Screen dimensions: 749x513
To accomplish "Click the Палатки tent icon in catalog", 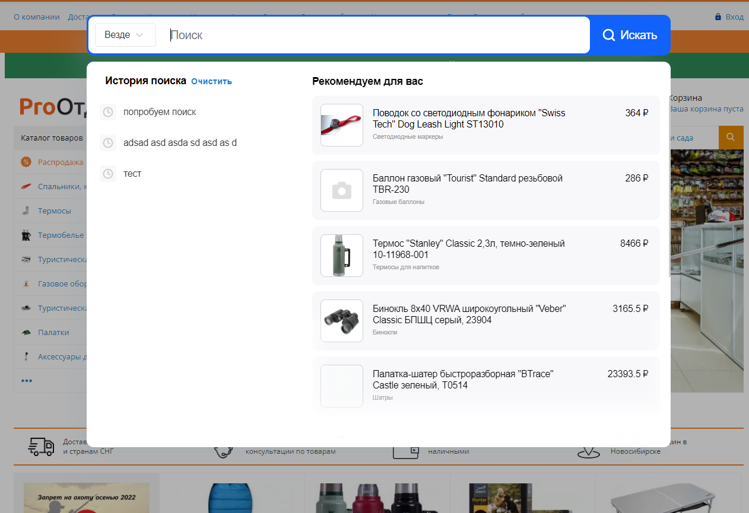I will [26, 333].
